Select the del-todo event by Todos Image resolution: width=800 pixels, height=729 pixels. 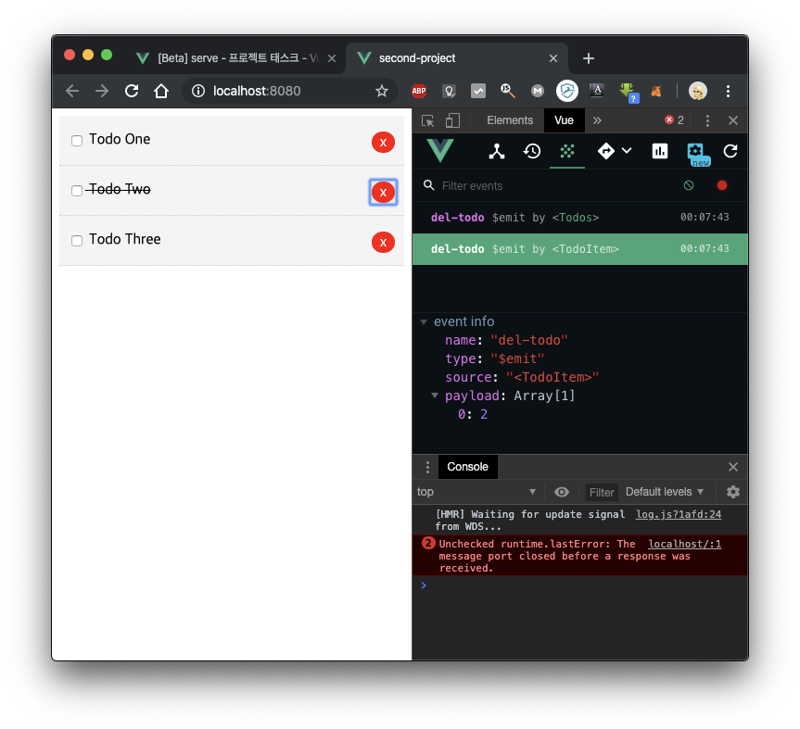pos(580,217)
